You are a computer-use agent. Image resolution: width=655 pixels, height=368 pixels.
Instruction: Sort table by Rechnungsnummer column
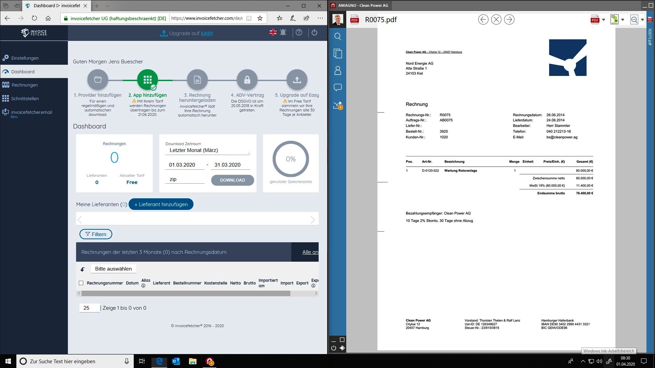[105, 283]
